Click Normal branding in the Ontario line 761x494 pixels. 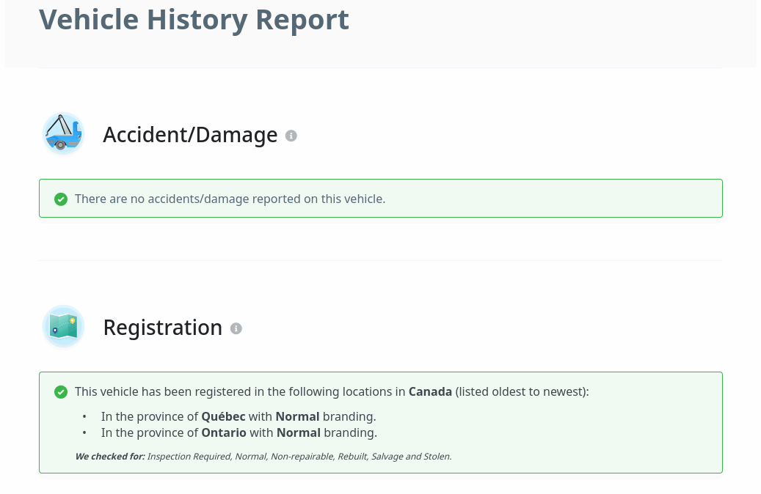pos(299,432)
